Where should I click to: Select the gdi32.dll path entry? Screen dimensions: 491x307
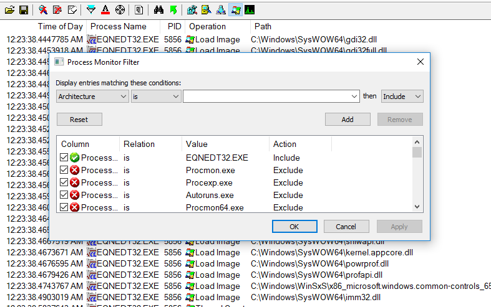coord(314,39)
